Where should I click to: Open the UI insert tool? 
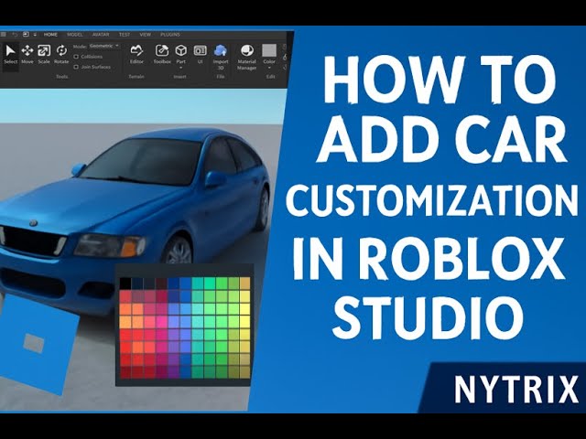pos(200,55)
